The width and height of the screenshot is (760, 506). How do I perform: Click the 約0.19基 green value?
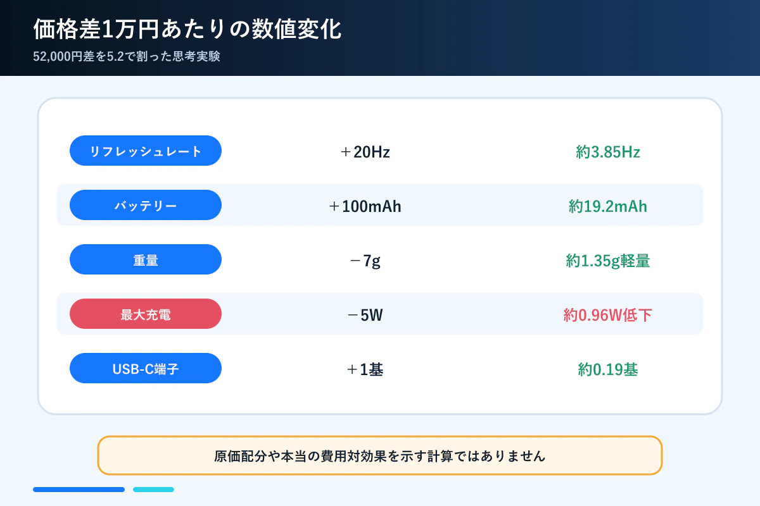pos(608,369)
